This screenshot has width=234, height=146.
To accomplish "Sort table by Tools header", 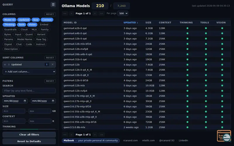I will coord(204,22).
